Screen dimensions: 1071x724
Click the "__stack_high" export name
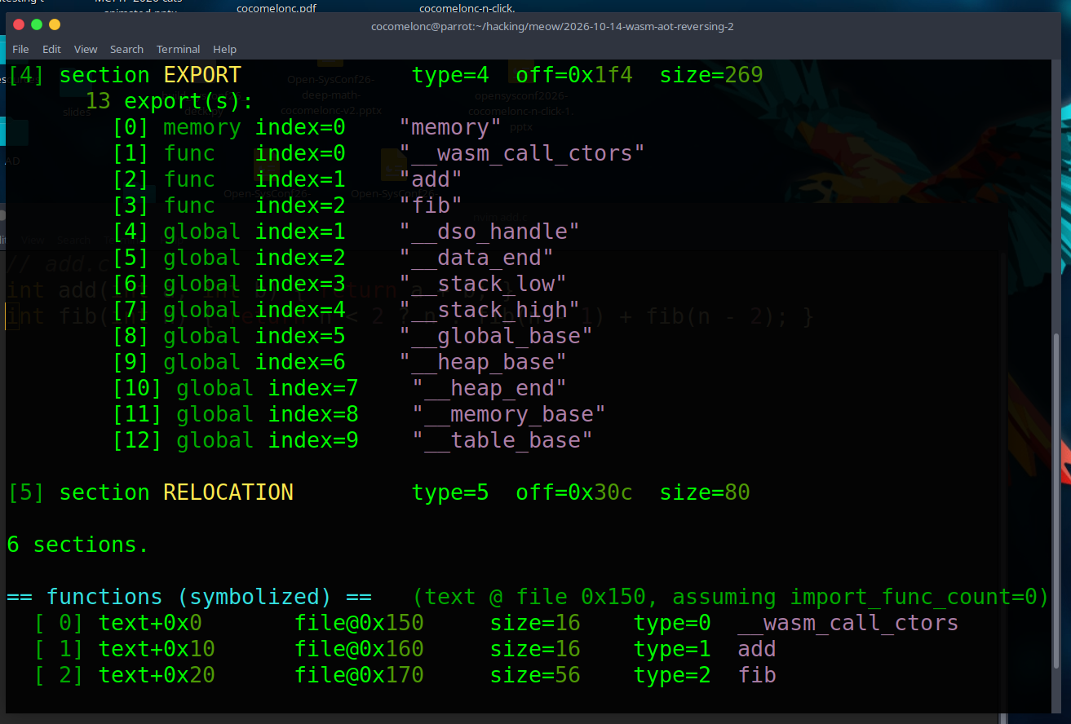pos(489,310)
